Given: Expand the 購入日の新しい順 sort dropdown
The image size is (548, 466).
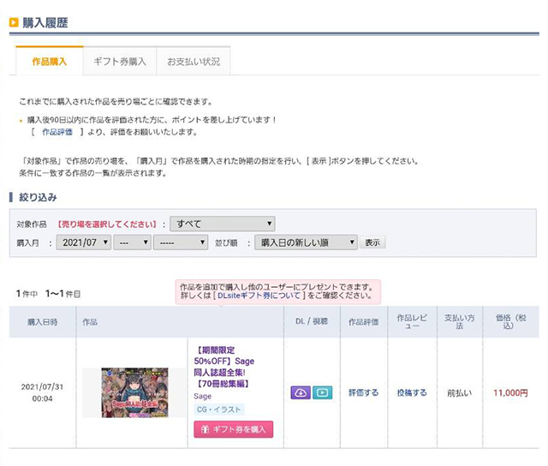Looking at the screenshot, I should 306,242.
